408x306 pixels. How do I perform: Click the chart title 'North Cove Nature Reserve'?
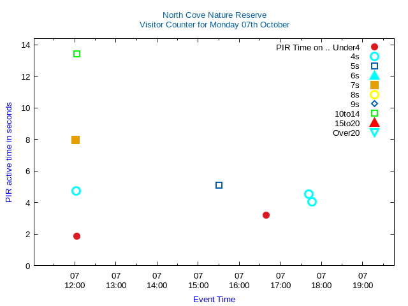[x=214, y=15]
